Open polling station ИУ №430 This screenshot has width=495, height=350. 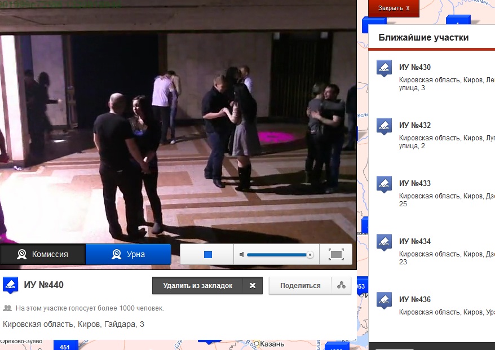pos(415,67)
